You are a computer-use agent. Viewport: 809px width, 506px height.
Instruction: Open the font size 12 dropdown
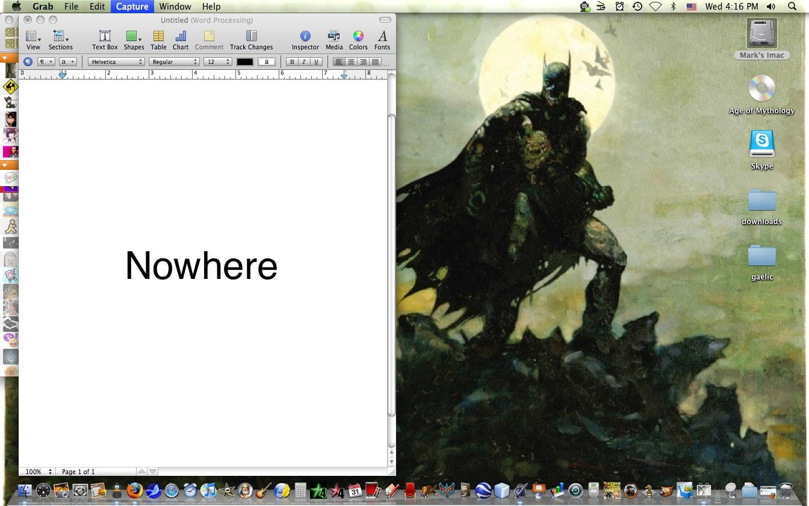click(217, 61)
